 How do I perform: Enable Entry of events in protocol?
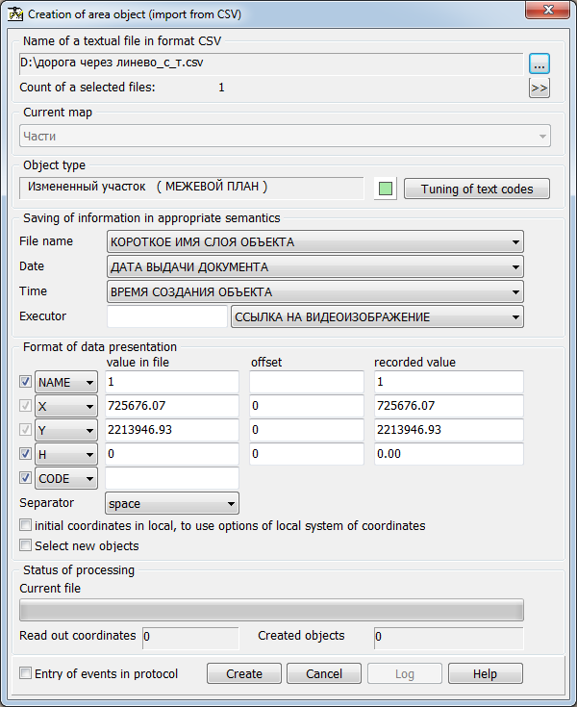point(25,673)
